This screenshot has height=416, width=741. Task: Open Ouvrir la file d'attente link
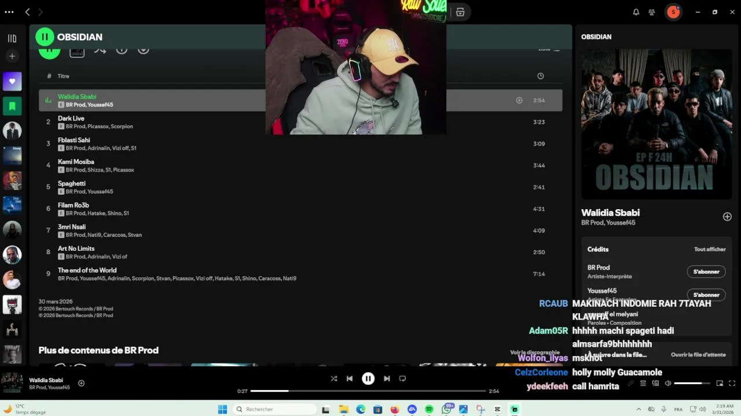tap(698, 355)
